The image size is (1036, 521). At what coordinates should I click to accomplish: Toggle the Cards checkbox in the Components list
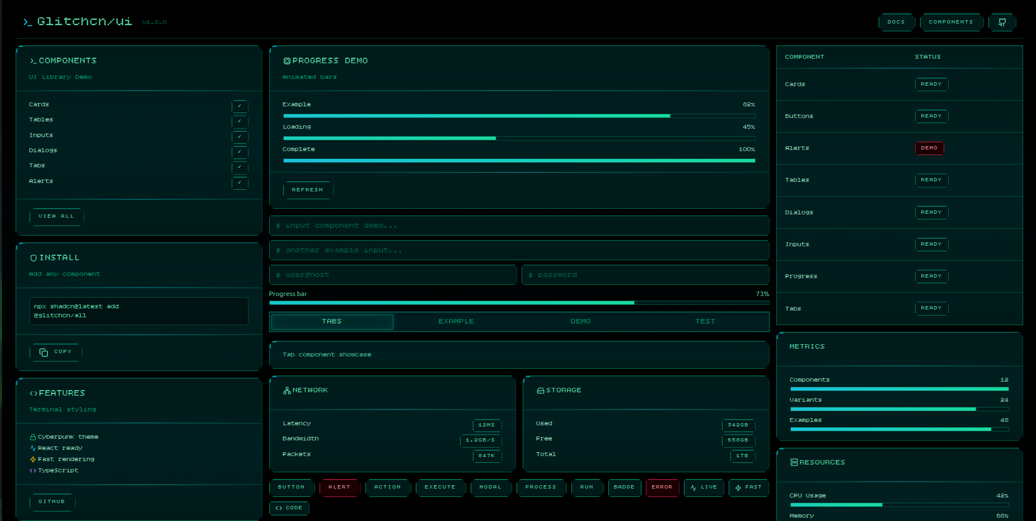click(x=240, y=106)
